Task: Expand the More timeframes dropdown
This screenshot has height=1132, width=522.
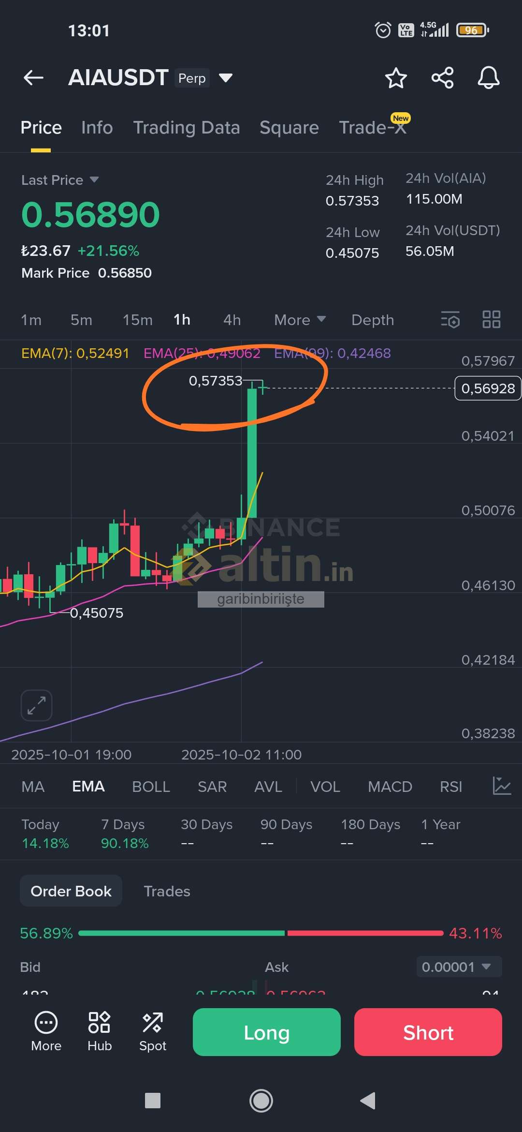Action: tap(300, 320)
